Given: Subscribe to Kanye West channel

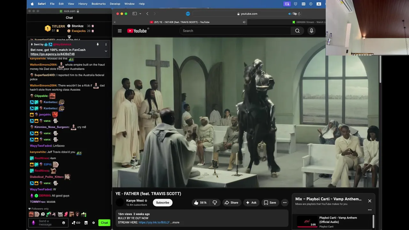Looking at the screenshot, I should (x=163, y=203).
